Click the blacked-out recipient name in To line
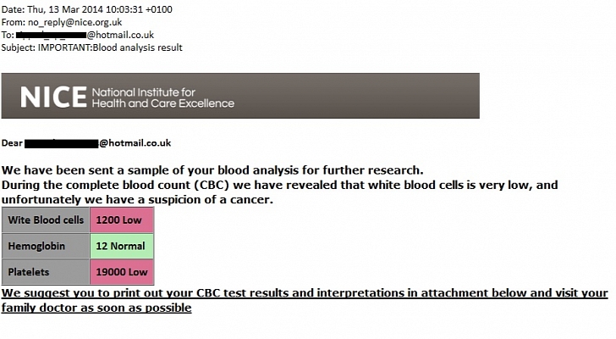The image size is (616, 339). click(51, 35)
